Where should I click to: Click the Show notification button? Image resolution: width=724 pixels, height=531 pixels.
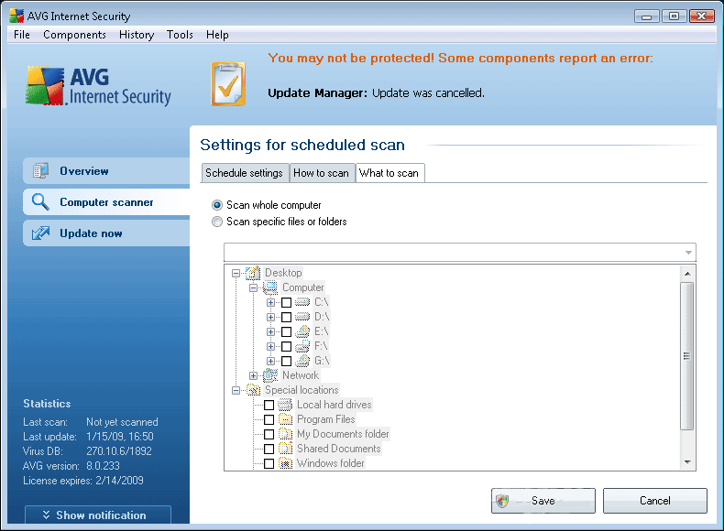[98, 515]
